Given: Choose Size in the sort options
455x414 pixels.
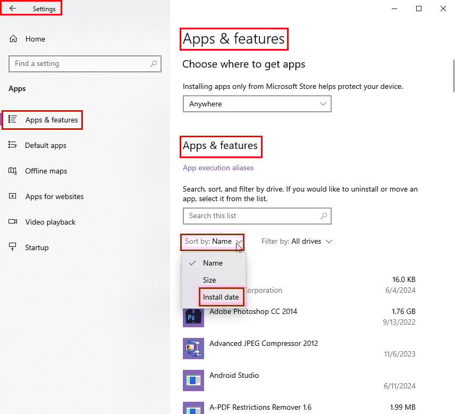Looking at the screenshot, I should (x=209, y=280).
